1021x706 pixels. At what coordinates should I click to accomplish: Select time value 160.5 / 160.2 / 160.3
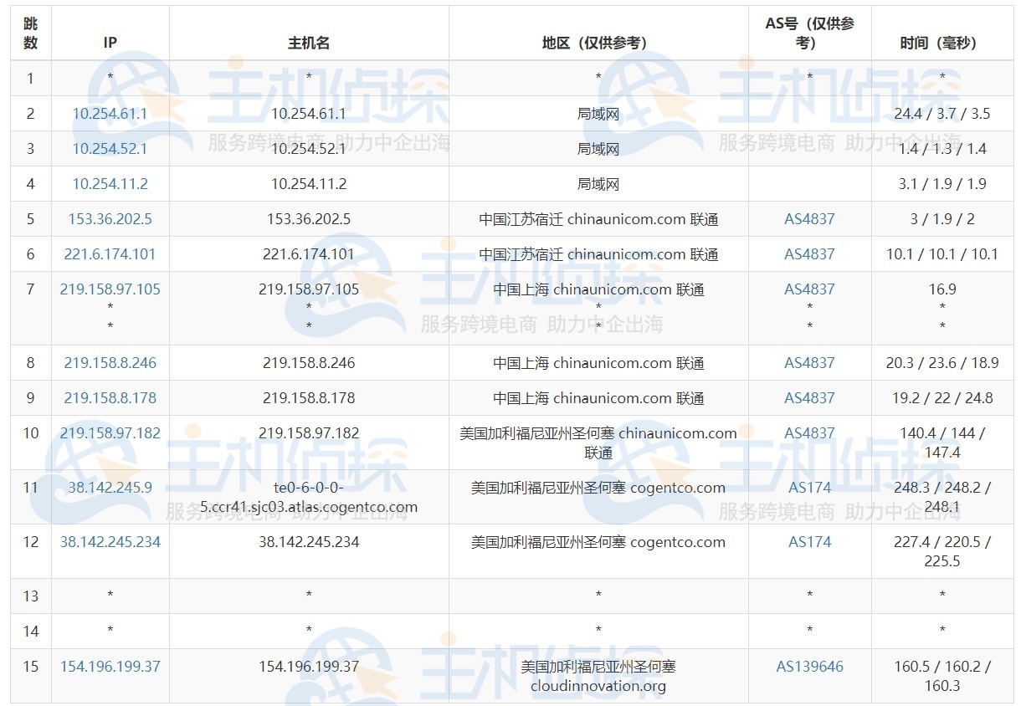(942, 676)
